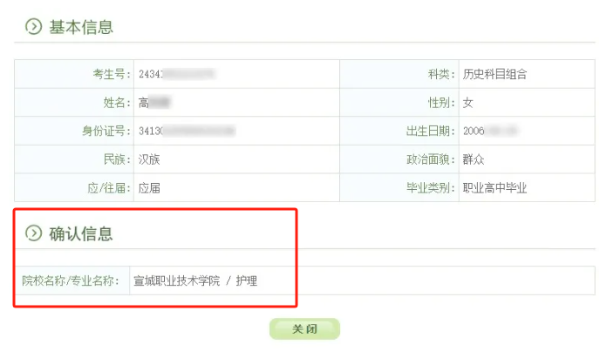Click the arrow icon beside 基本信息
Screen dimensions: 607x358
click(x=33, y=27)
